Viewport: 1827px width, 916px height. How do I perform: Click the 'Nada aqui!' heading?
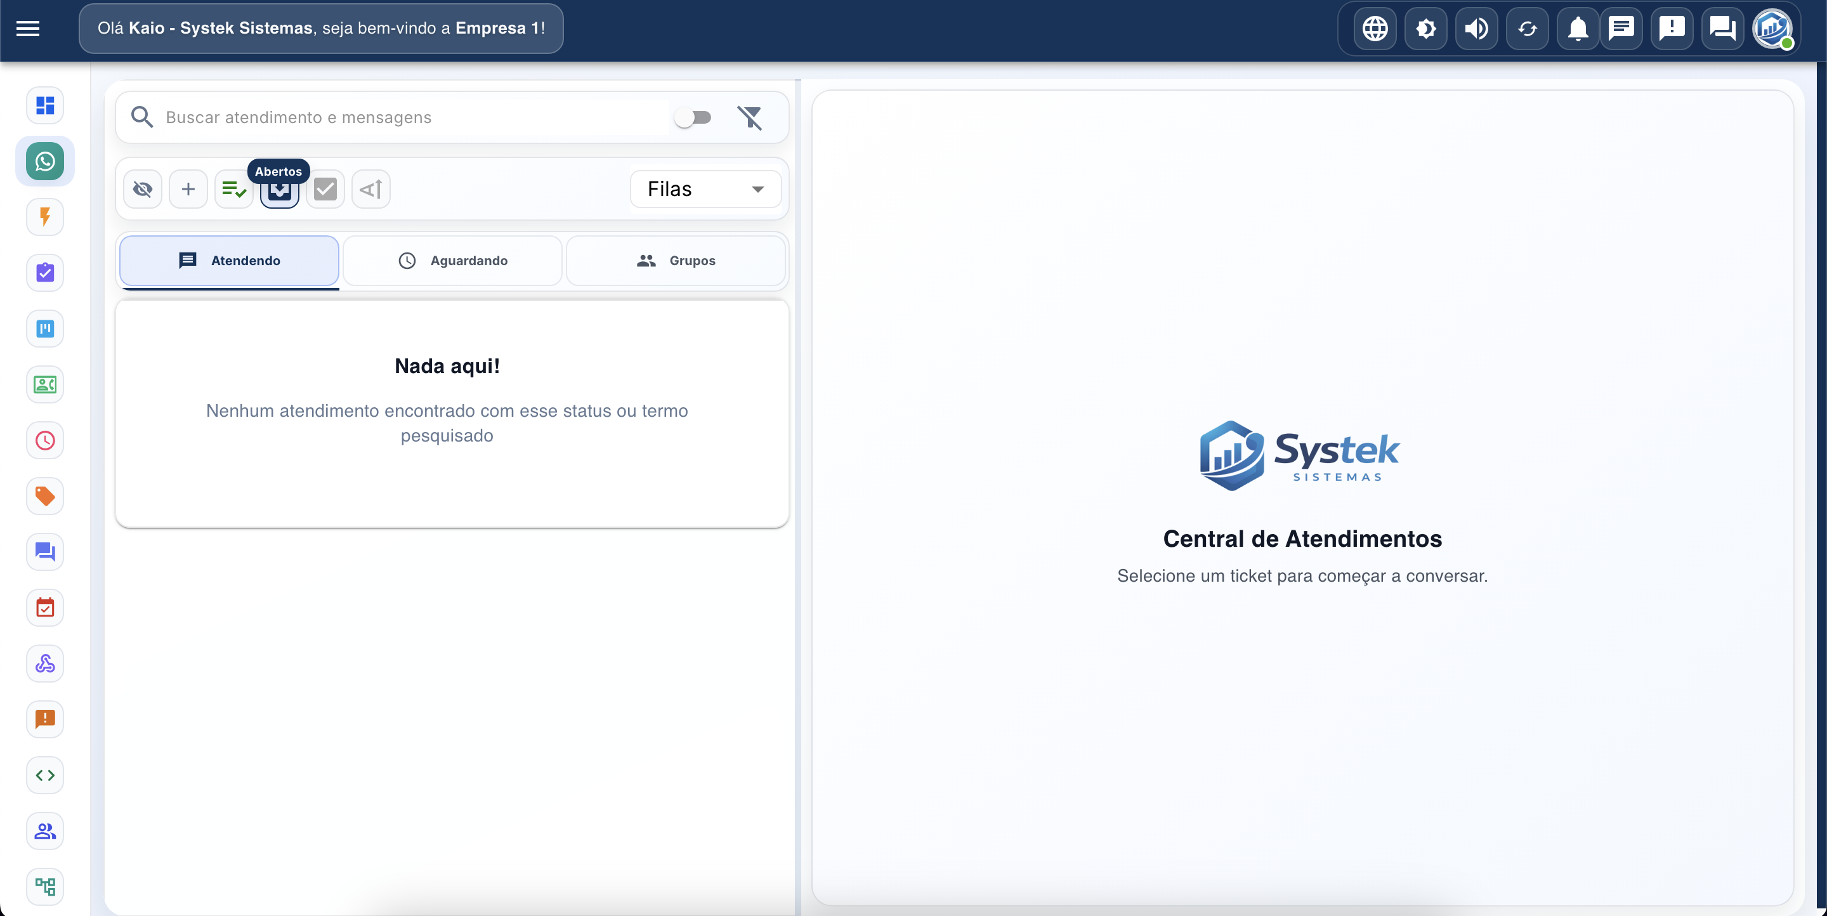447,366
